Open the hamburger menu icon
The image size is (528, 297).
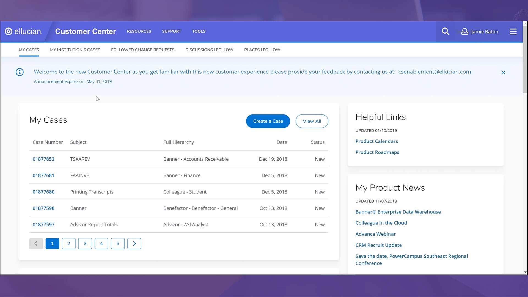pyautogui.click(x=513, y=31)
